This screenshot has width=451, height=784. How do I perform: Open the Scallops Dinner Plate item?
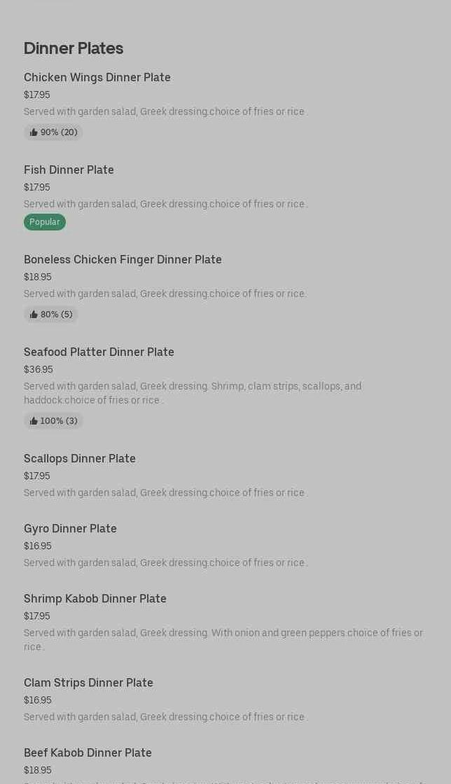[80, 458]
